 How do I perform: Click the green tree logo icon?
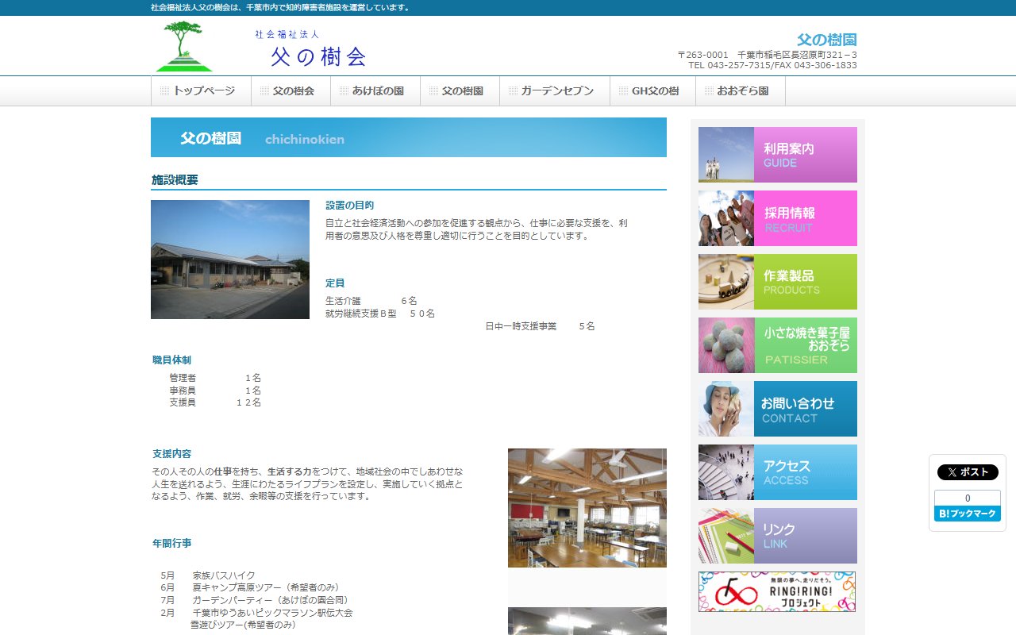point(184,46)
